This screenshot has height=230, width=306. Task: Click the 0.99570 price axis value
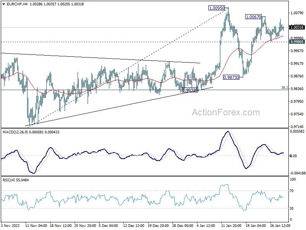point(297,51)
